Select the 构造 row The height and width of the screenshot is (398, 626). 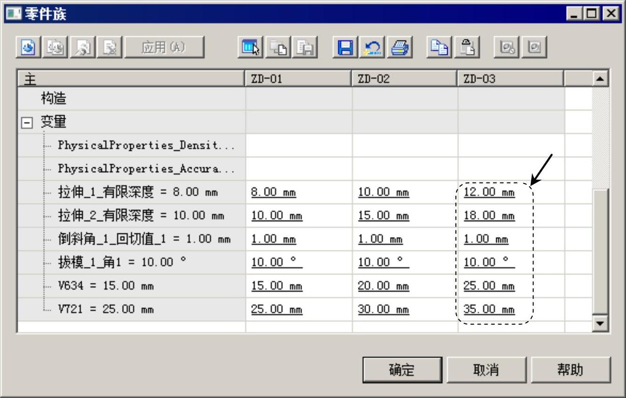click(132, 99)
